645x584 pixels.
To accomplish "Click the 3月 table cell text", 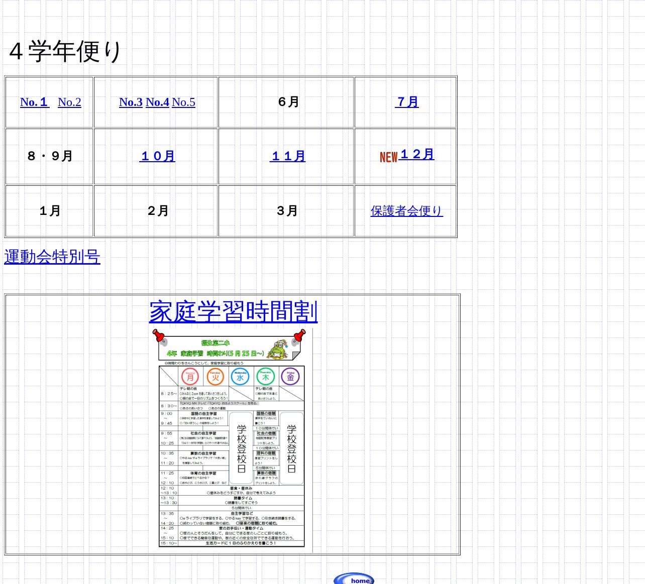I will pos(287,211).
